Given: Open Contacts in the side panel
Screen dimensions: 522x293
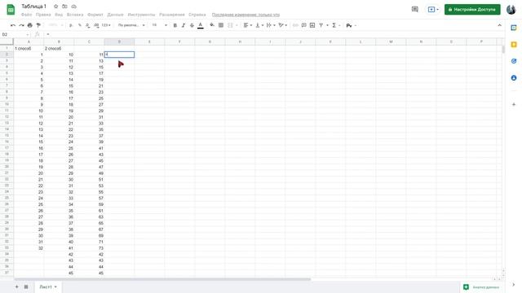Looking at the screenshot, I should point(514,78).
